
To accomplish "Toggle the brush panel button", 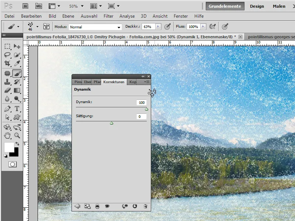I will [46, 27].
